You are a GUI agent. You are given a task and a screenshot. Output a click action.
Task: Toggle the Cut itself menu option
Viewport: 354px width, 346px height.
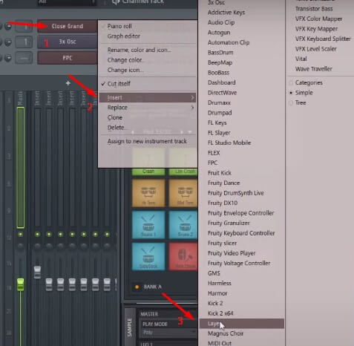click(119, 84)
